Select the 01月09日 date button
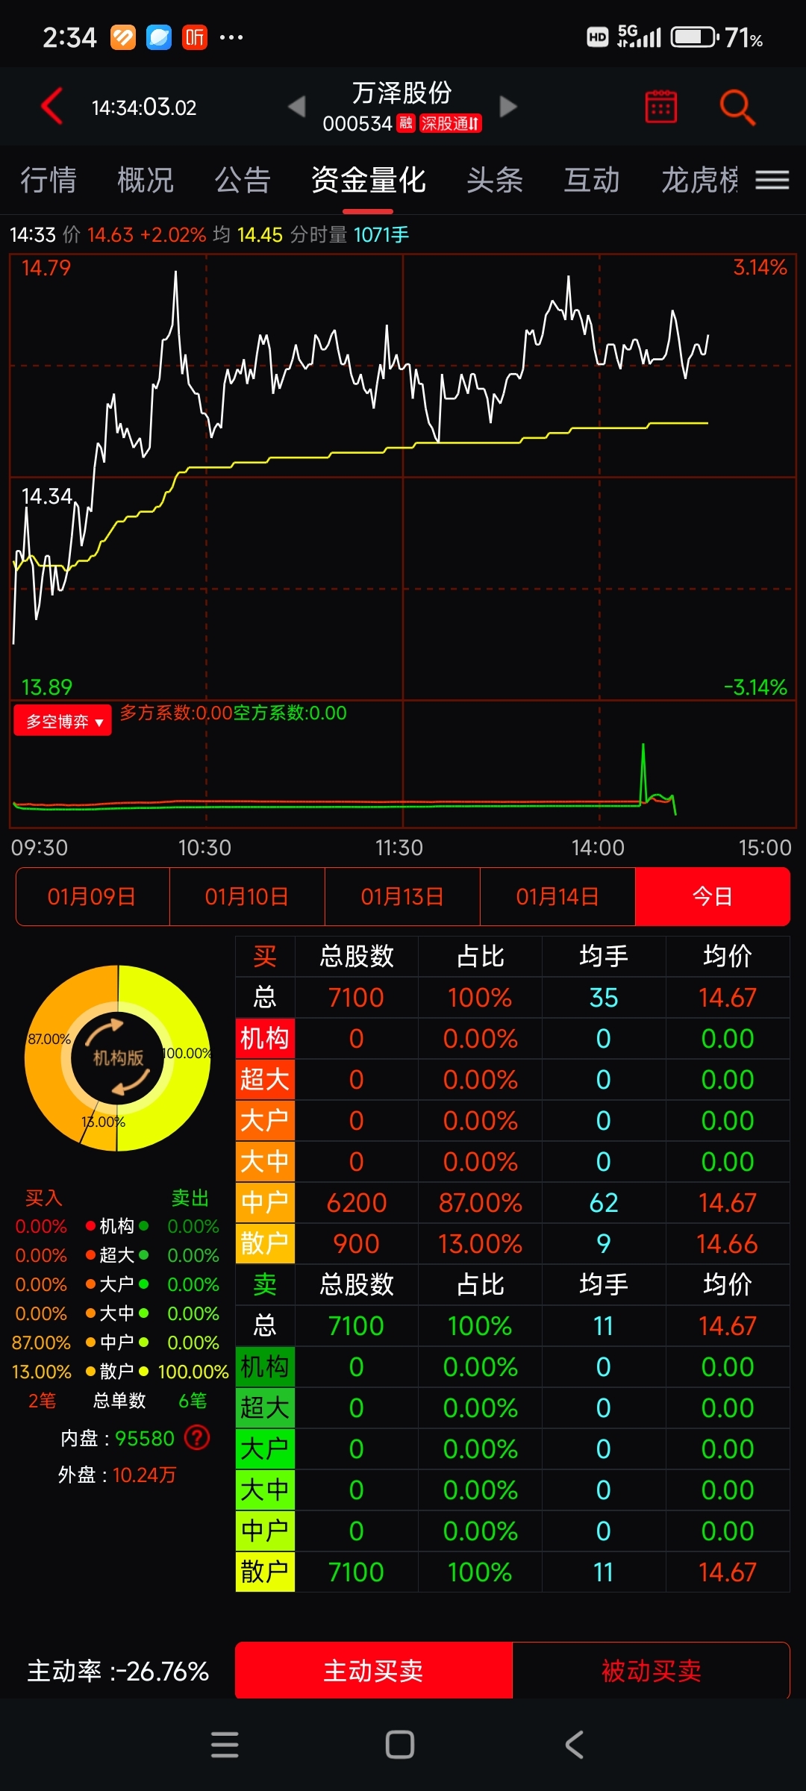The height and width of the screenshot is (1791, 806). [93, 896]
